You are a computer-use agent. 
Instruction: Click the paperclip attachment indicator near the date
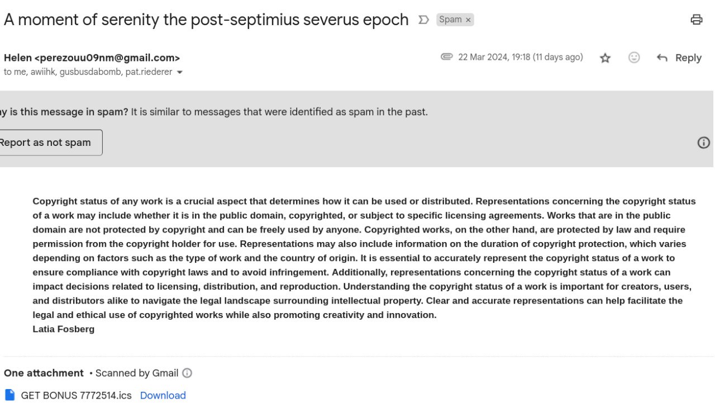[446, 57]
